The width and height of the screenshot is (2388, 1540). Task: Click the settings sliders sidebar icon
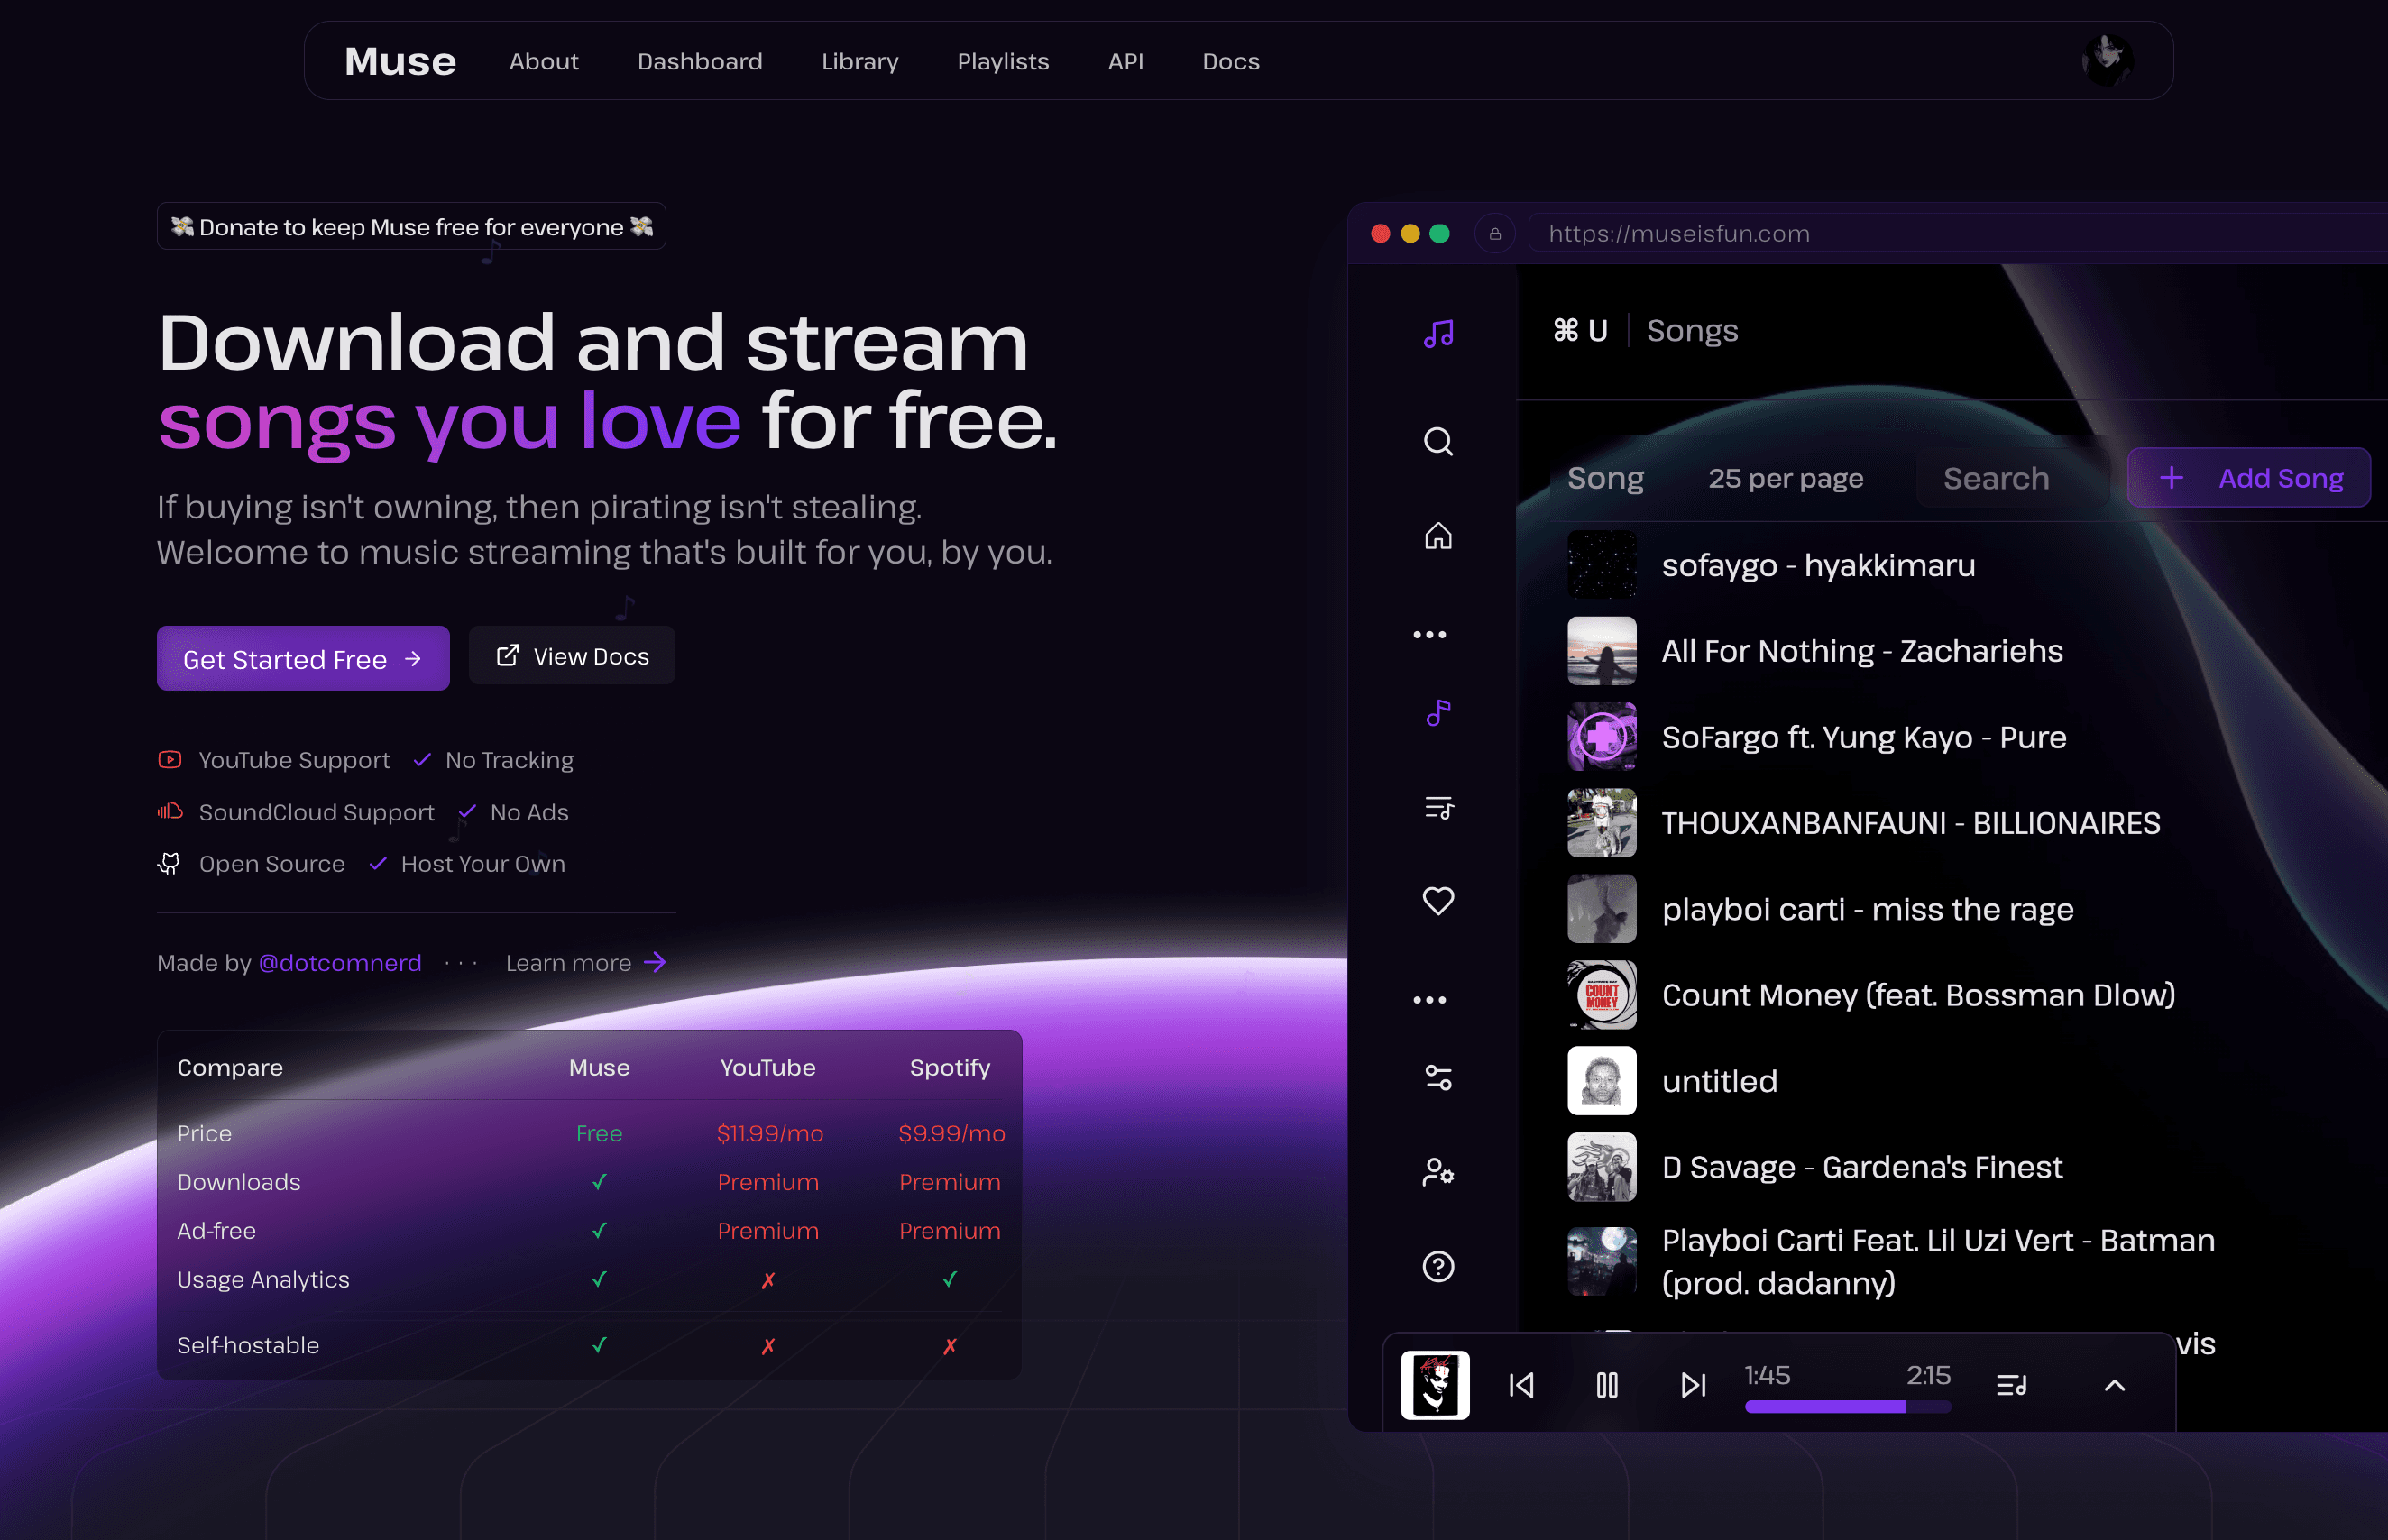pos(1438,1078)
